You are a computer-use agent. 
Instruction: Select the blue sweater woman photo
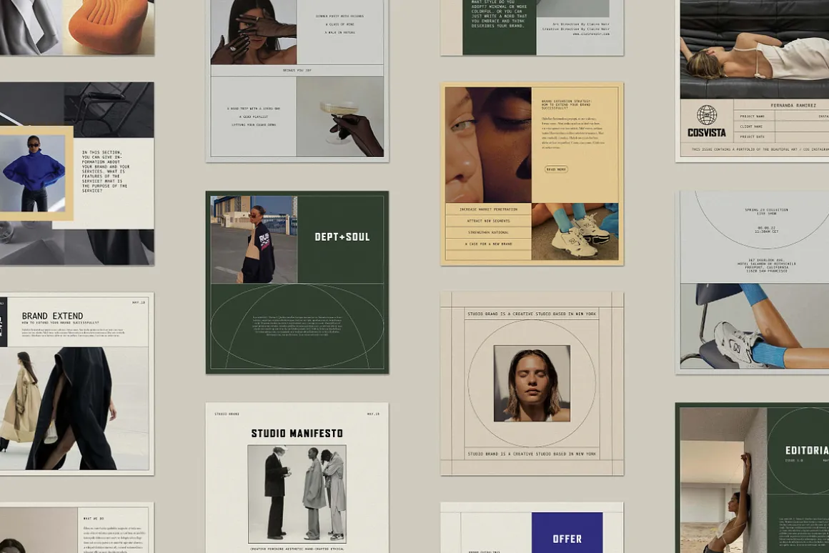point(33,174)
